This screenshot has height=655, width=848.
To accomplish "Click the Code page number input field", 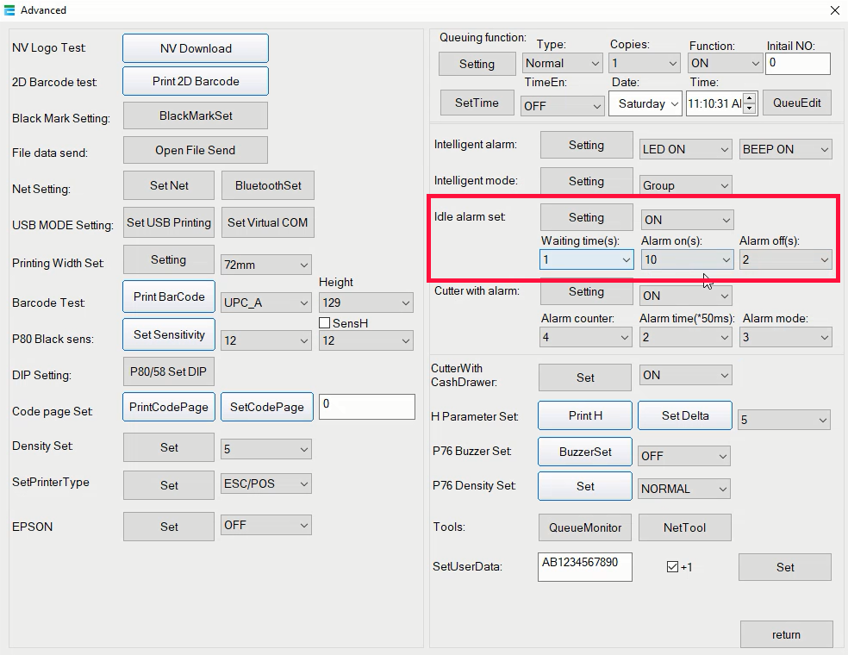I will [366, 407].
